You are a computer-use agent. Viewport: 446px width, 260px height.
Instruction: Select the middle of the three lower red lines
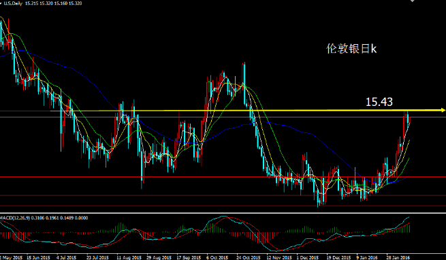tap(223, 195)
